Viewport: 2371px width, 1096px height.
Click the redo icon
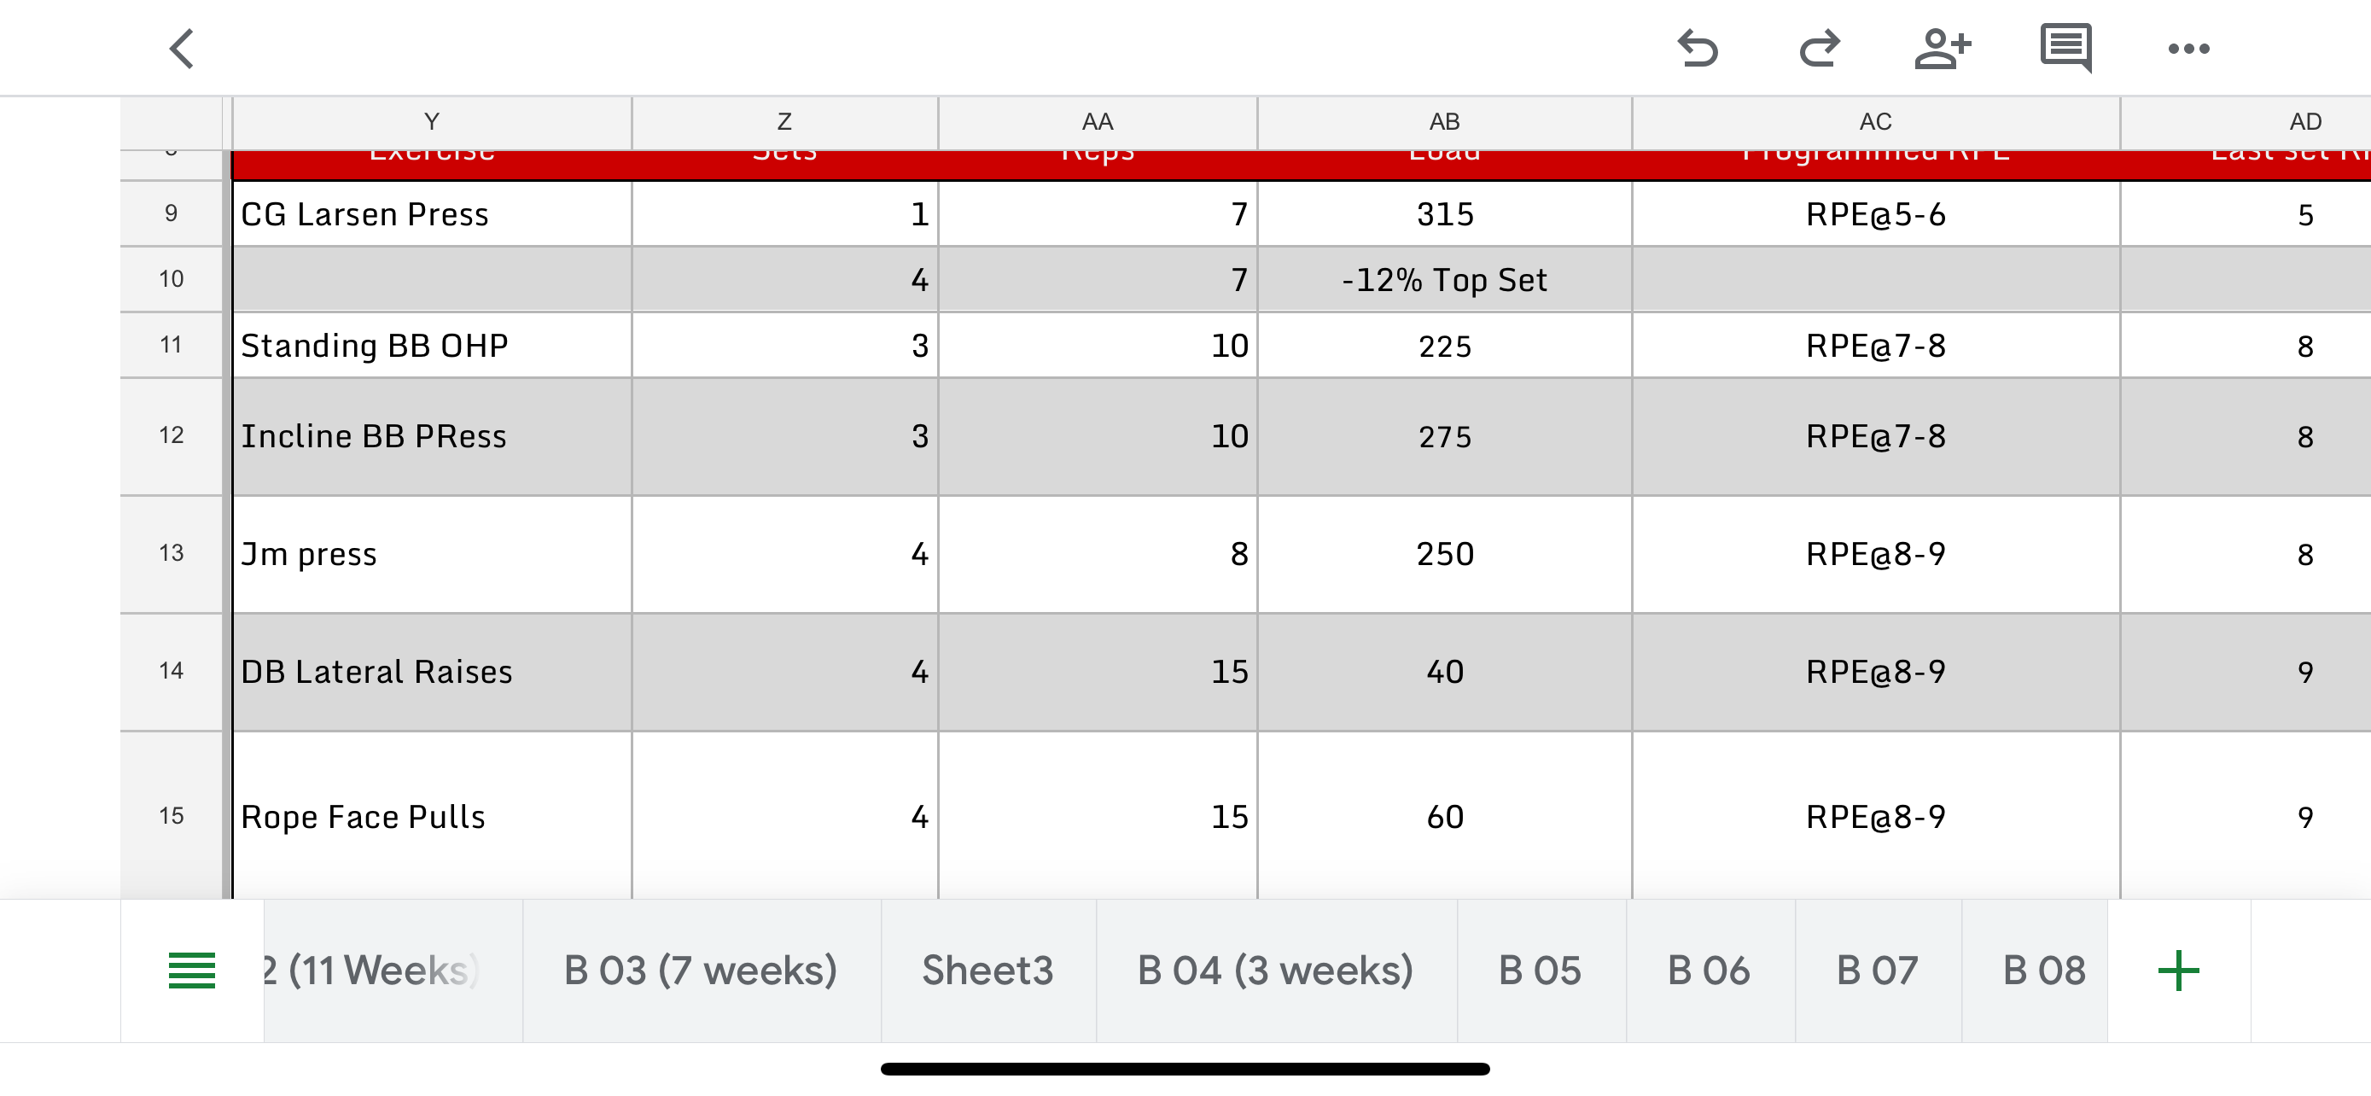click(1819, 49)
